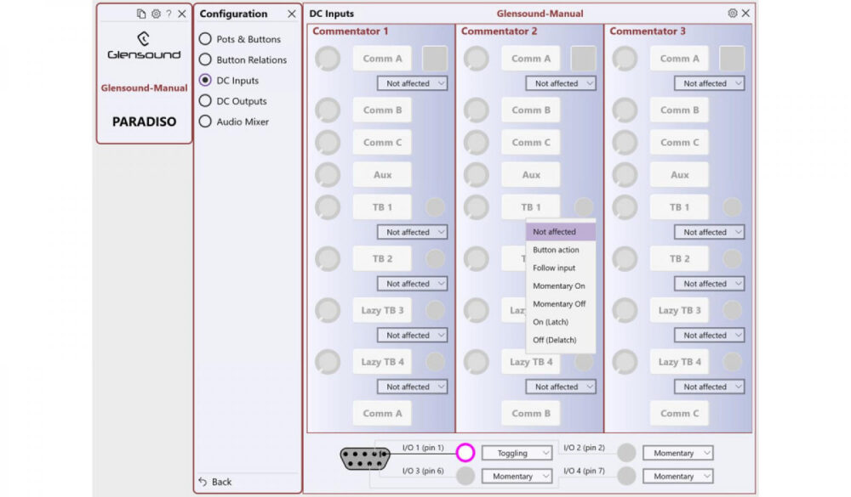Screen dimensions: 851x497
Task: Click the indicator square beside Comm A Commentator 2
Action: [584, 58]
